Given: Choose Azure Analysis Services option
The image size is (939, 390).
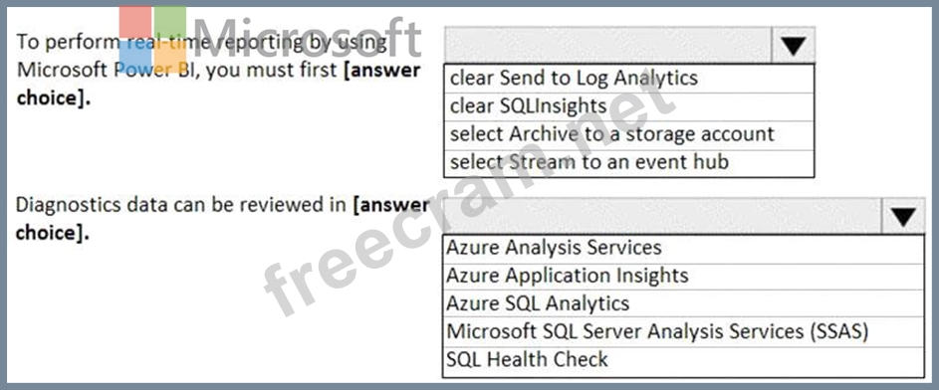Looking at the screenshot, I should click(683, 249).
